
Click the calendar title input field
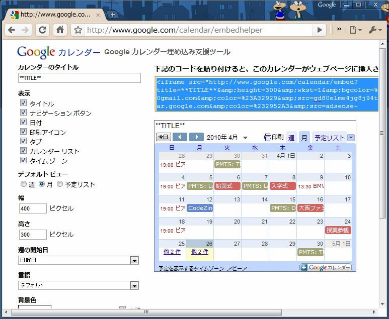[79, 78]
